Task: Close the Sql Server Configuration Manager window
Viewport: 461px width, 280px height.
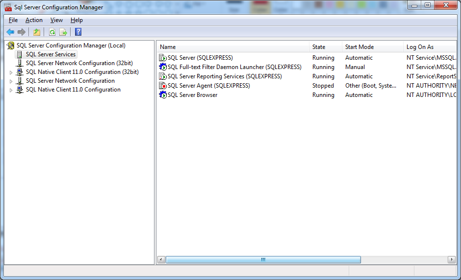Action: (x=446, y=5)
